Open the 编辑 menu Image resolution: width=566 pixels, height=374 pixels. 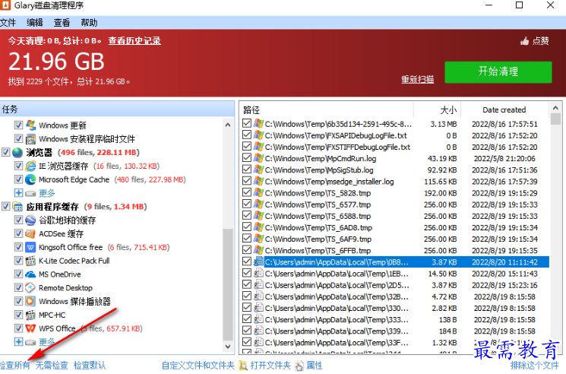pyautogui.click(x=35, y=23)
